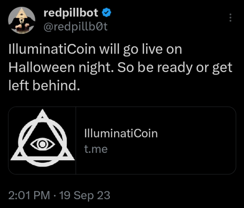Open the redpillbot display name profile link
Viewport: 244px width, 208px height.
71,13
